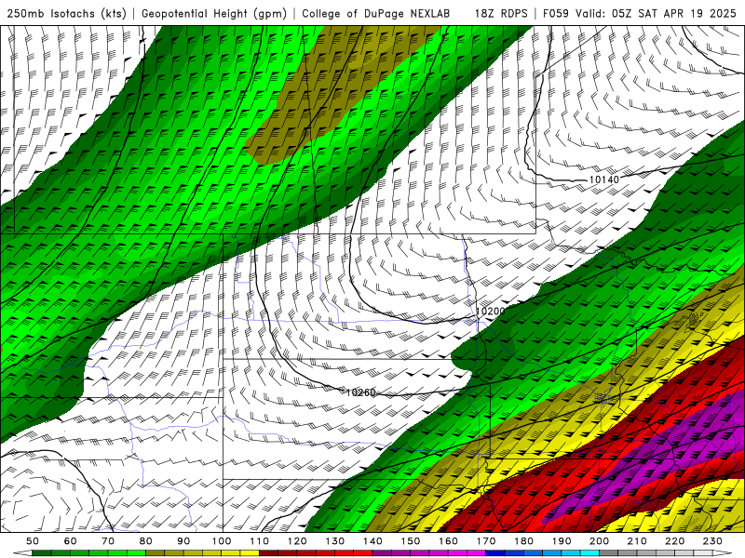Click the 'Geopotential Height (gpm)' header text
This screenshot has height=558, width=745.
(x=214, y=13)
